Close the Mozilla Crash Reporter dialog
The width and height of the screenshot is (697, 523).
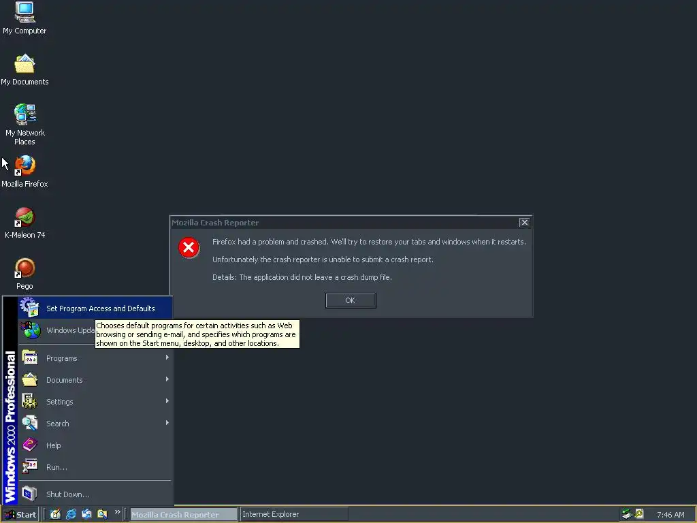coord(525,223)
